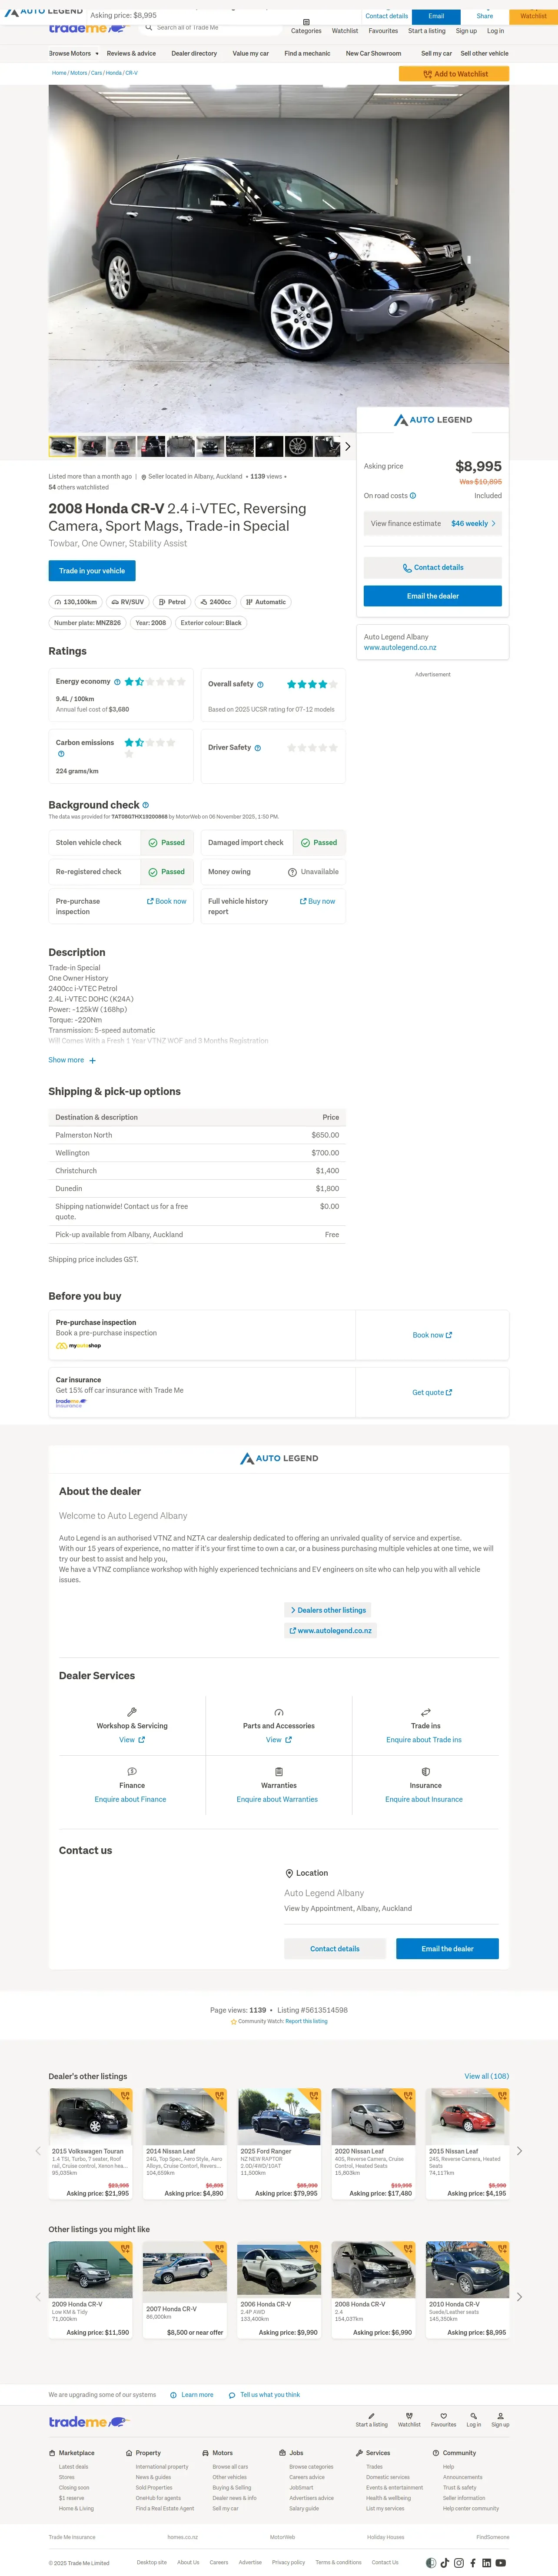Click the www.autolegend.co.nz link in sidebar

pyautogui.click(x=400, y=648)
